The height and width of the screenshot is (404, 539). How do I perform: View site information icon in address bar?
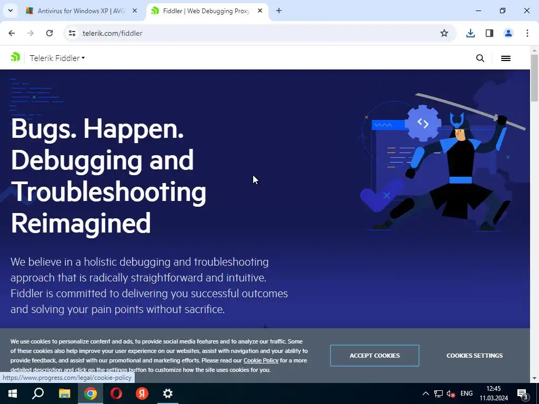pyautogui.click(x=72, y=33)
